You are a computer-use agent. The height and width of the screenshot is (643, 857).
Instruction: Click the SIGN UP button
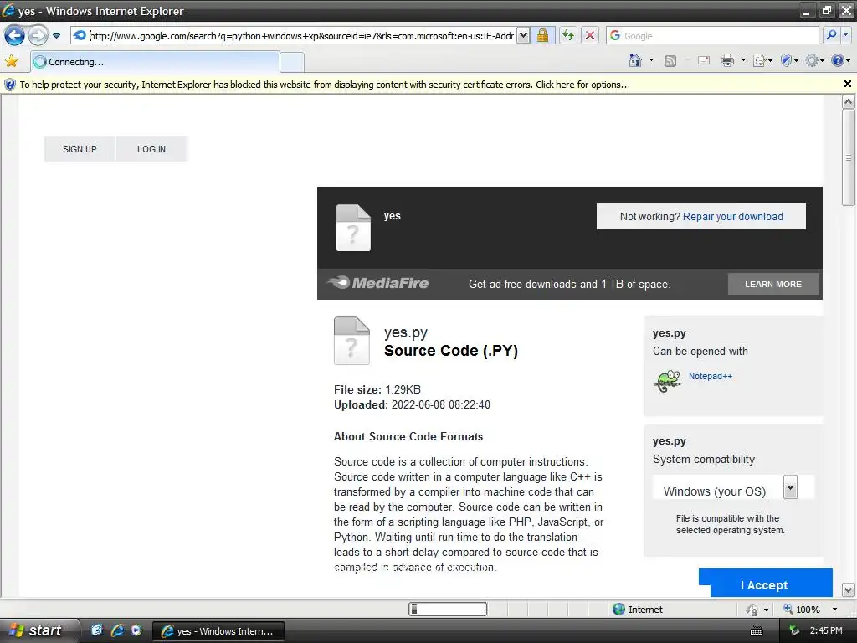(x=80, y=149)
